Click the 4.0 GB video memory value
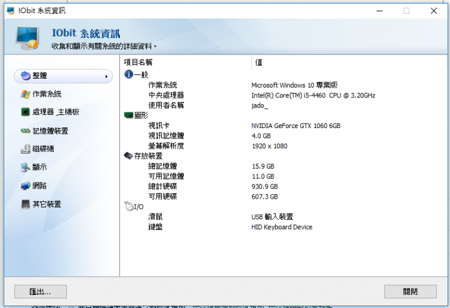This screenshot has width=450, height=308. click(261, 136)
